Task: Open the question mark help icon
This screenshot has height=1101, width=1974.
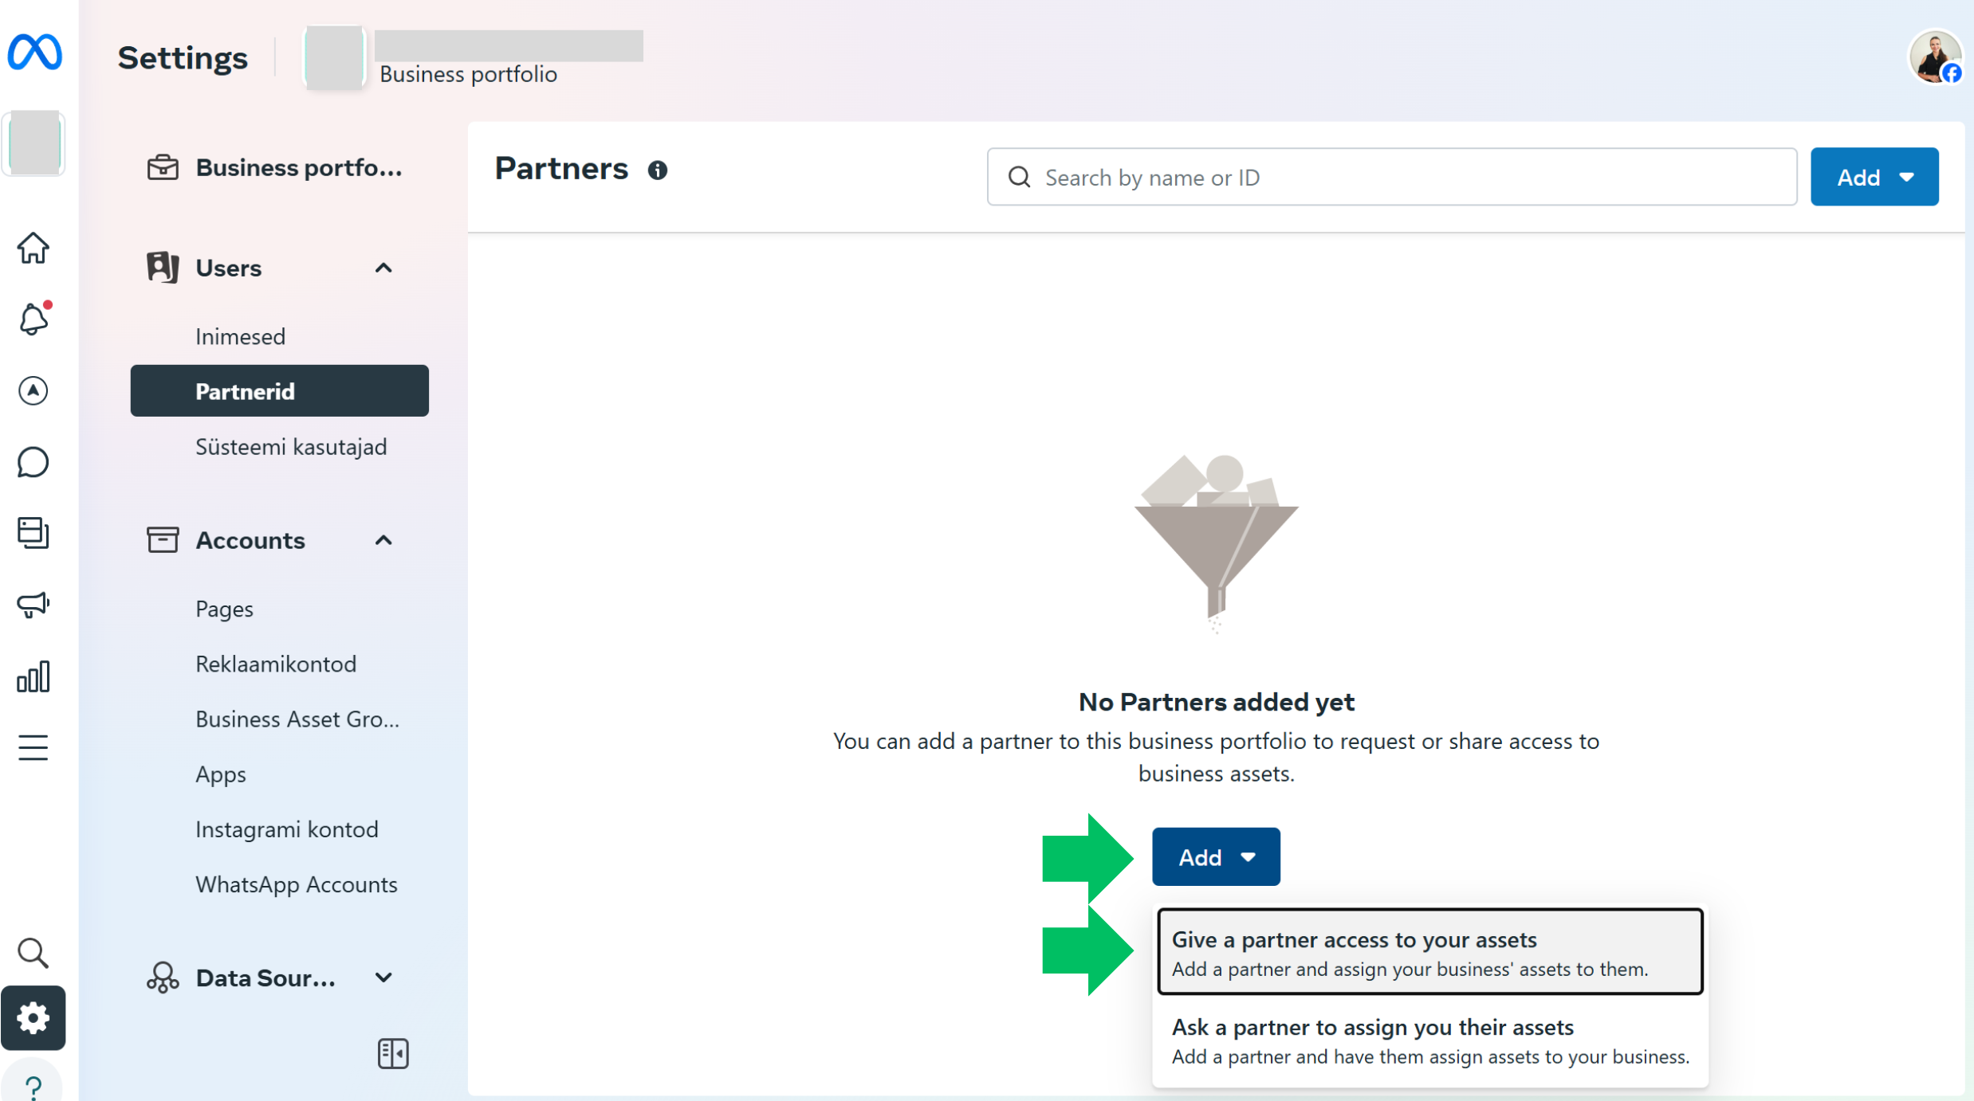Action: click(x=33, y=1087)
